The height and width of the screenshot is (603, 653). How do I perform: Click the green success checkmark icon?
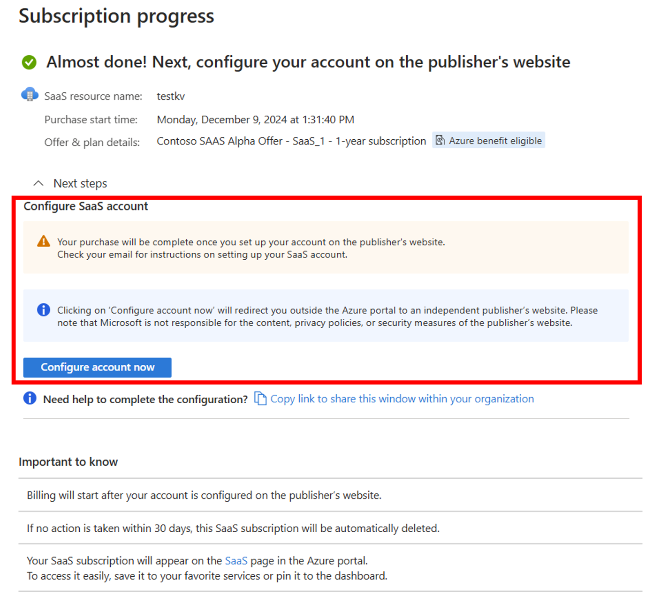click(29, 62)
